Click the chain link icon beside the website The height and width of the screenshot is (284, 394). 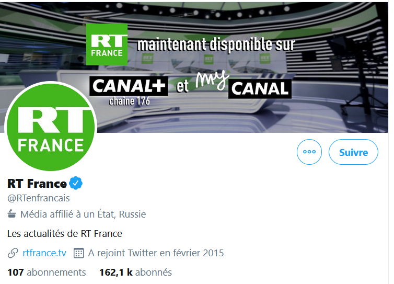(x=13, y=253)
